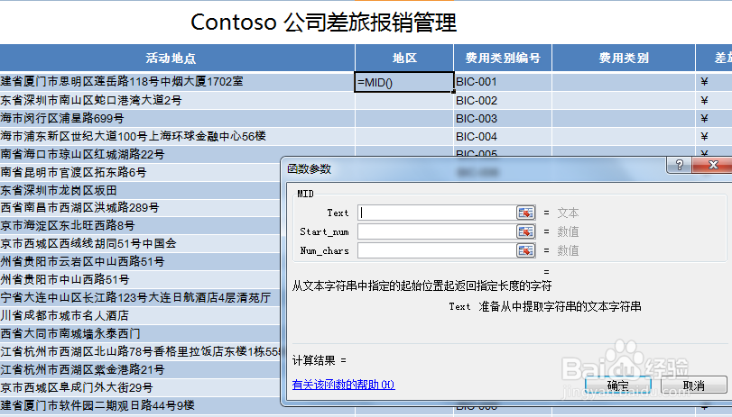Select cell BIC-004
The width and height of the screenshot is (732, 417).
(503, 137)
